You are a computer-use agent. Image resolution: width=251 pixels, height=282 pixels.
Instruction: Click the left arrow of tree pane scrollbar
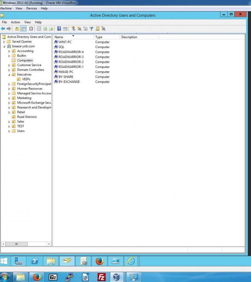click(x=3, y=244)
